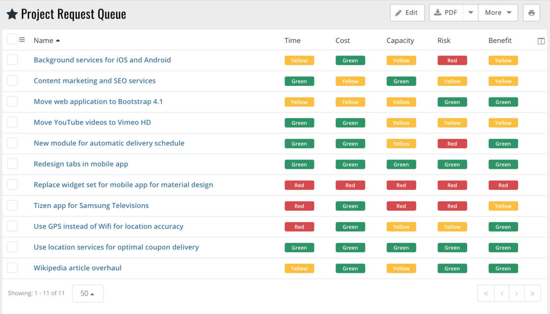Click the Edit button

(x=407, y=13)
